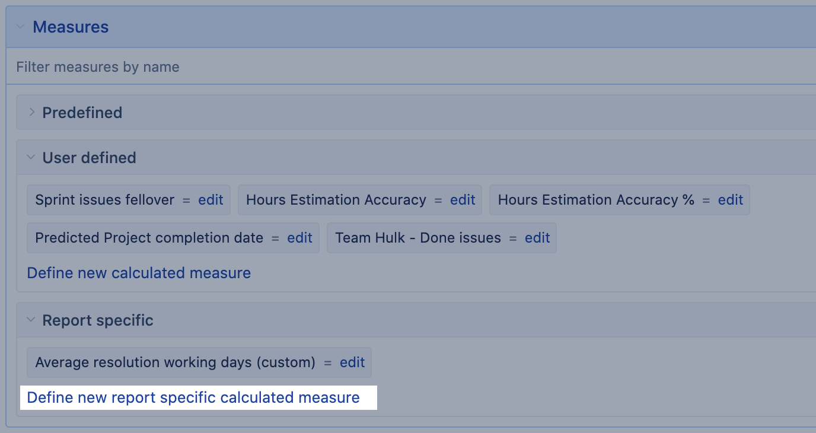Image resolution: width=816 pixels, height=433 pixels.
Task: Focus the Filter measures by name field
Action: point(237,67)
